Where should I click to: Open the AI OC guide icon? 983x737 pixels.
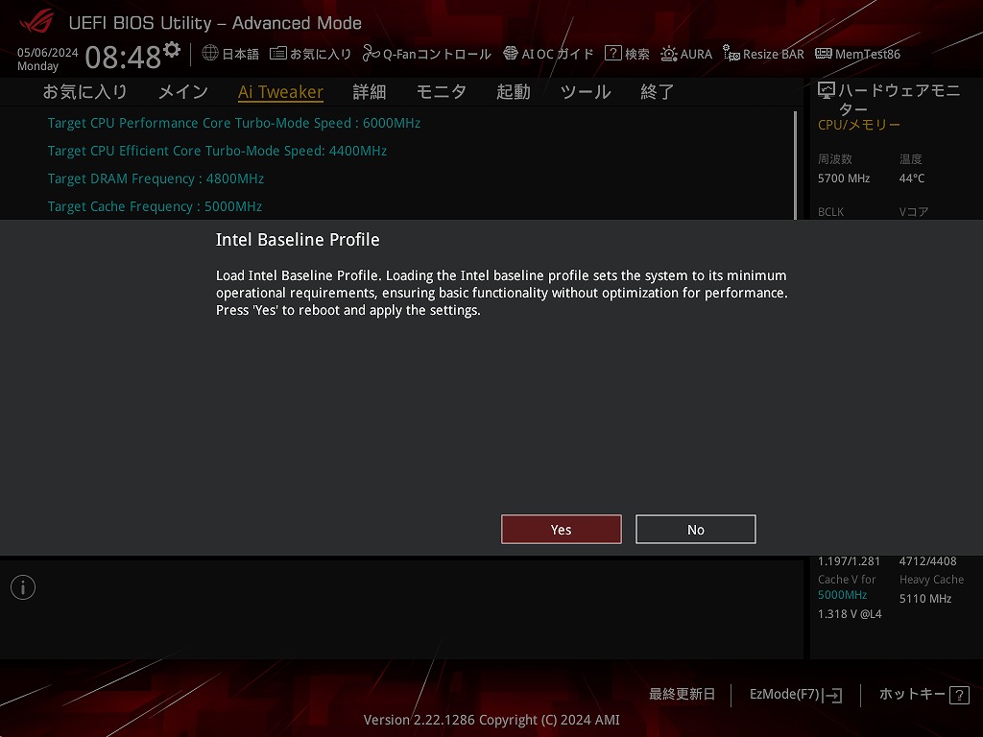pyautogui.click(x=511, y=54)
